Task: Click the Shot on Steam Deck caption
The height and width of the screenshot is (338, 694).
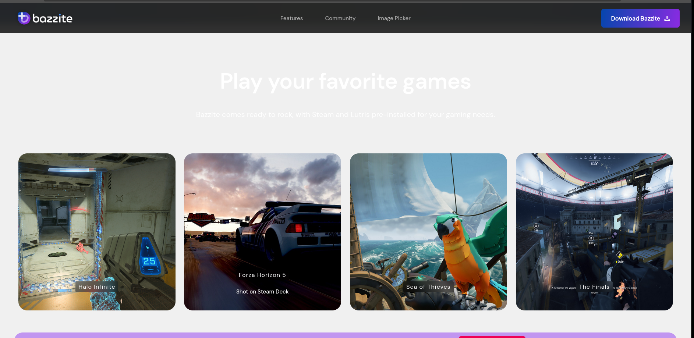Action: [x=262, y=292]
